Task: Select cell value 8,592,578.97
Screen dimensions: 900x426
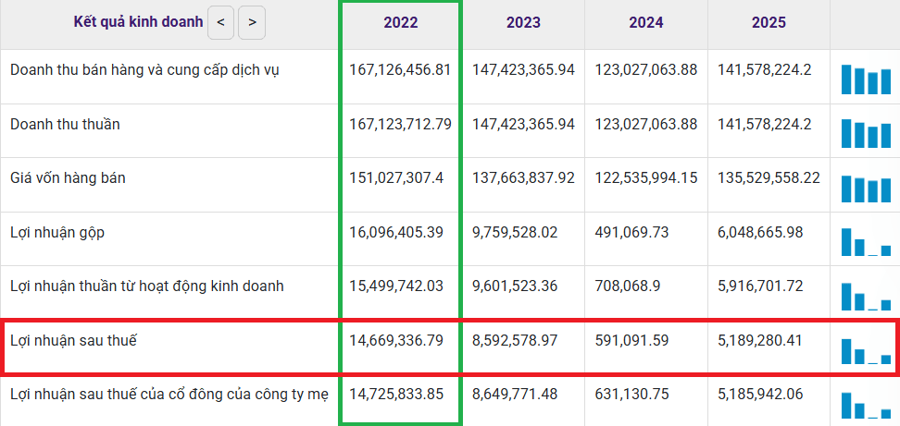Action: tap(515, 341)
